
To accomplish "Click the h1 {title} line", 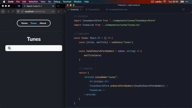I will pyautogui.click(x=99, y=81).
